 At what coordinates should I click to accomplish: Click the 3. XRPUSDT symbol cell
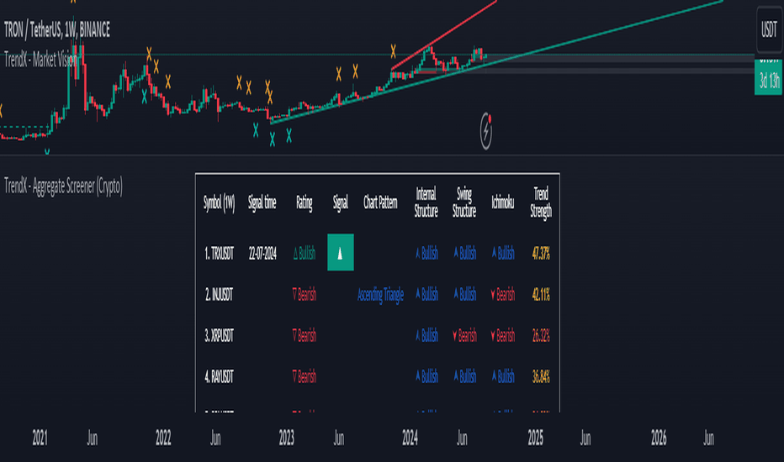(219, 336)
